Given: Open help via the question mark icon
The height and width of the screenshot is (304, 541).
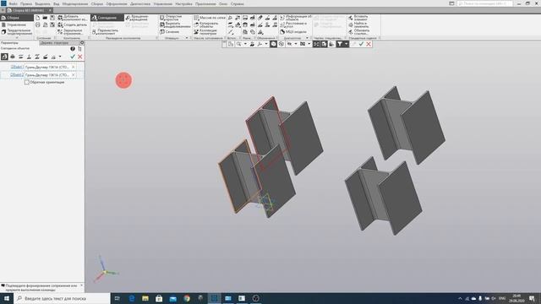Looking at the screenshot, I should [x=73, y=49].
